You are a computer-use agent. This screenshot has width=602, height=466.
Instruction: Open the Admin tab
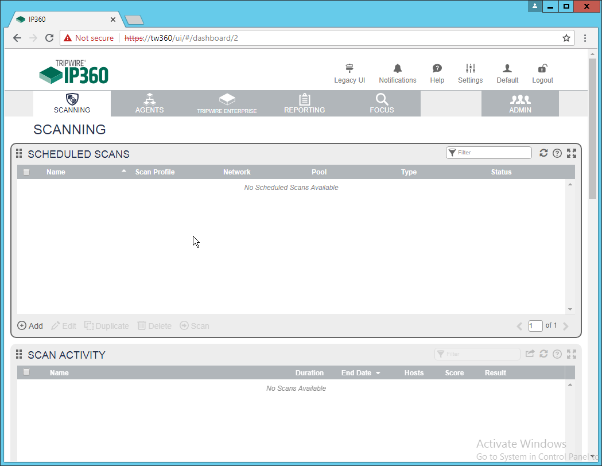(521, 104)
